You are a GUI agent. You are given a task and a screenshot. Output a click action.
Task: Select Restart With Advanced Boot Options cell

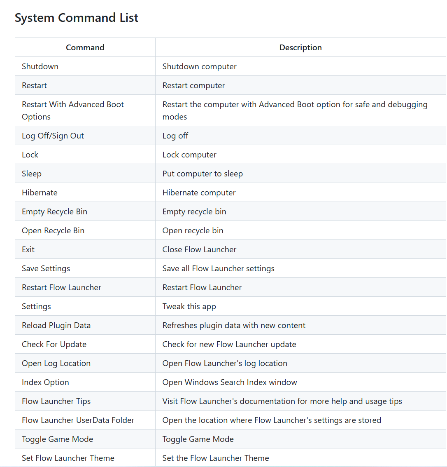[85, 110]
